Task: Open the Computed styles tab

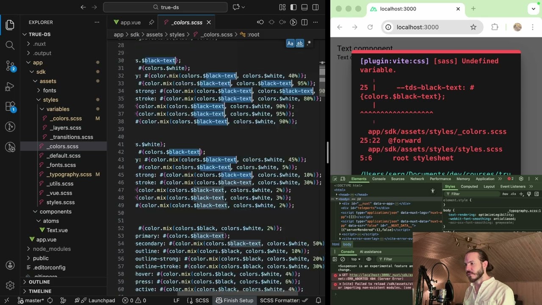Action: coord(469,186)
